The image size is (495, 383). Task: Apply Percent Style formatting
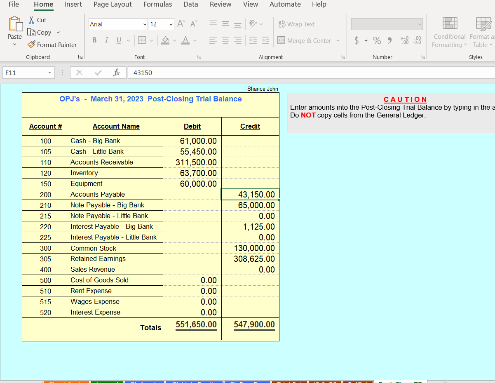click(376, 40)
